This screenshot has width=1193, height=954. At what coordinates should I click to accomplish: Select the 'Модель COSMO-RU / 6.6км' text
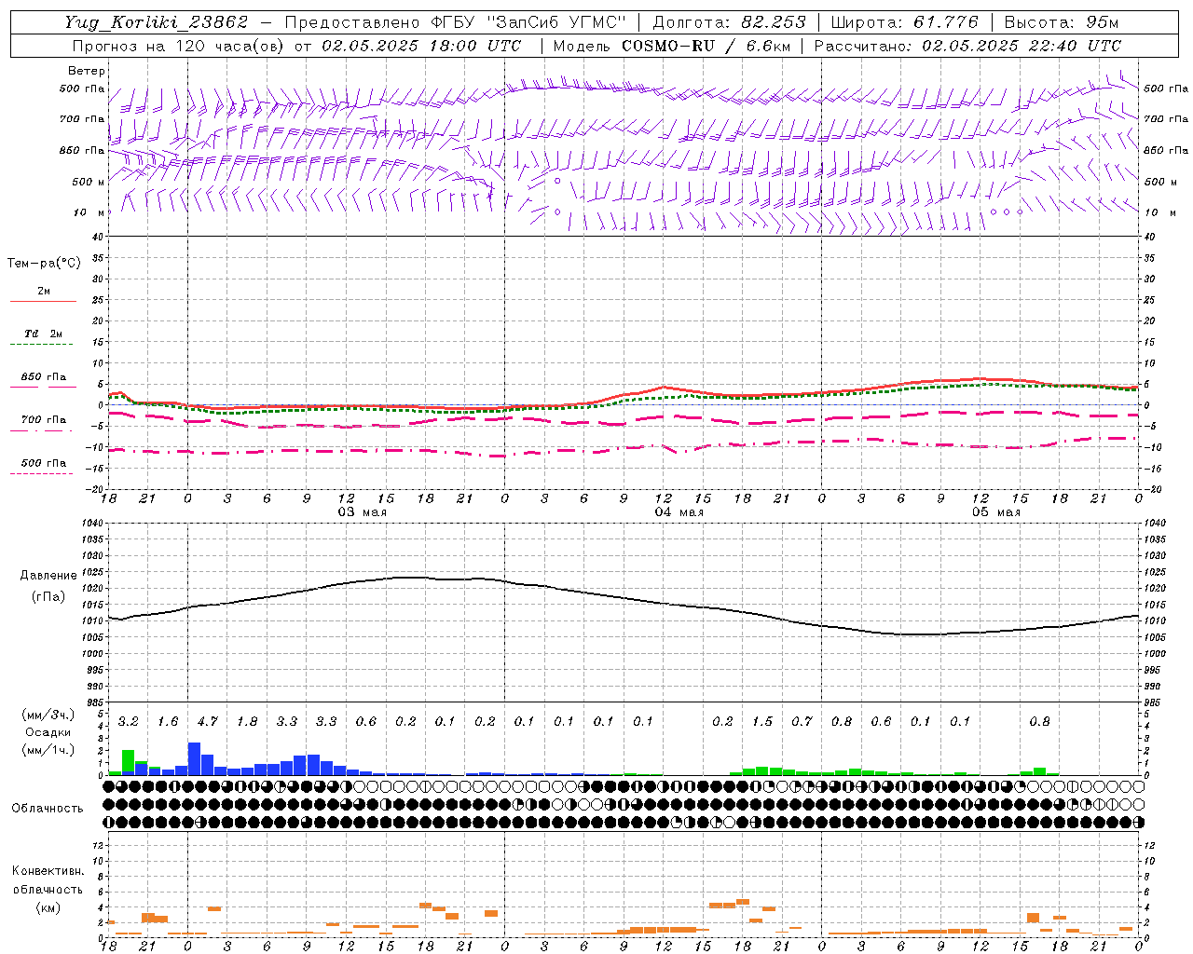coord(672,46)
